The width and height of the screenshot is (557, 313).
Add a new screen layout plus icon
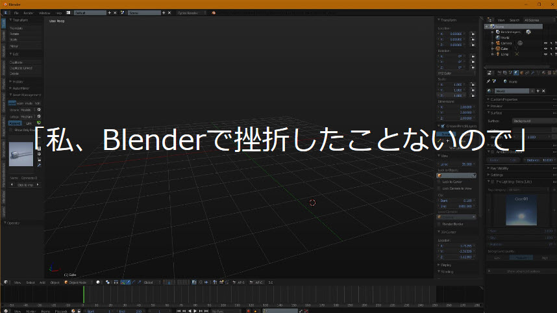click(x=110, y=13)
